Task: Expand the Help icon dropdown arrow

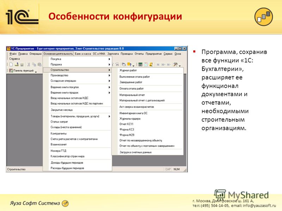Action: click(x=134, y=66)
